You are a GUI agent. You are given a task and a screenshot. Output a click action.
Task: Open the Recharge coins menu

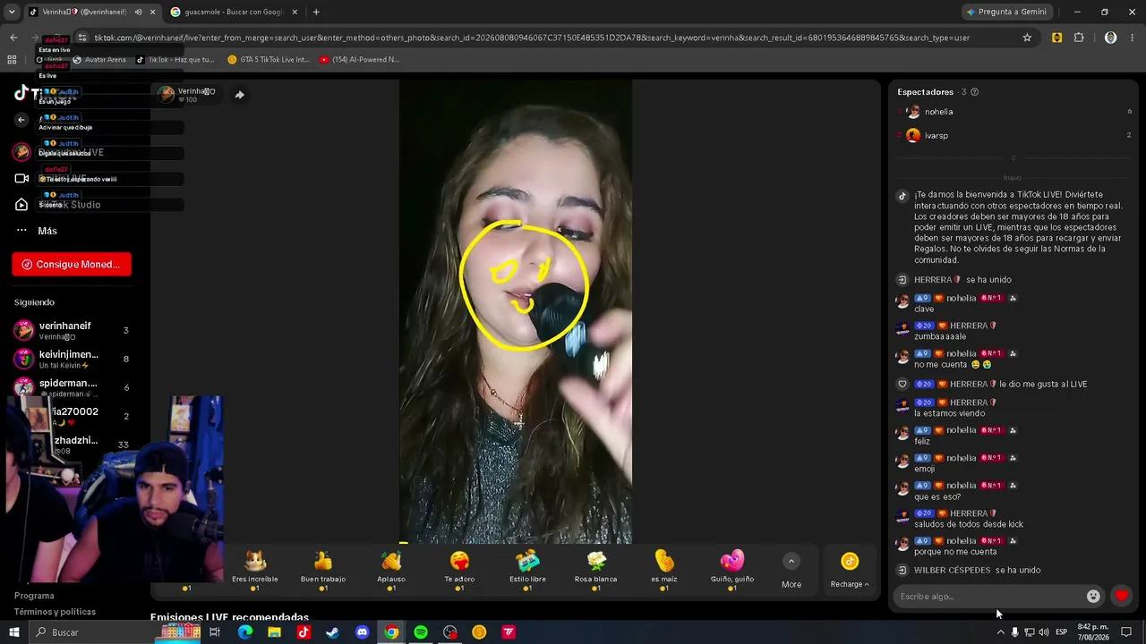tap(850, 570)
